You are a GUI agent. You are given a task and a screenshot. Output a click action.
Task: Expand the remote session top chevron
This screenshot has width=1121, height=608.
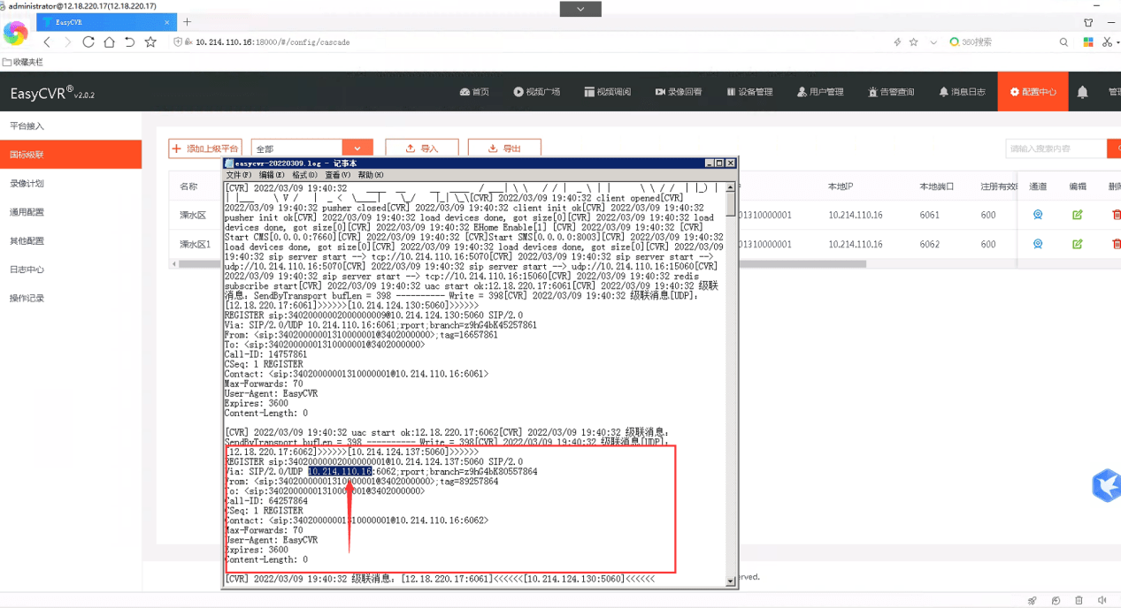pyautogui.click(x=581, y=9)
